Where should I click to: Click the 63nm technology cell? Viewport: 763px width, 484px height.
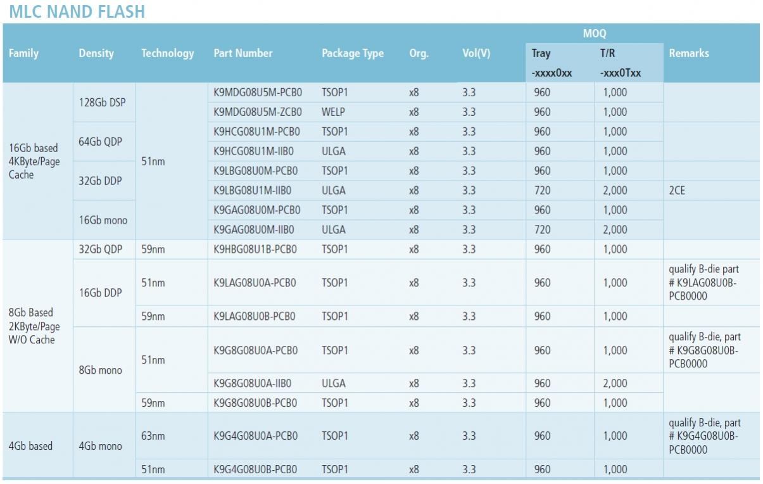click(153, 436)
